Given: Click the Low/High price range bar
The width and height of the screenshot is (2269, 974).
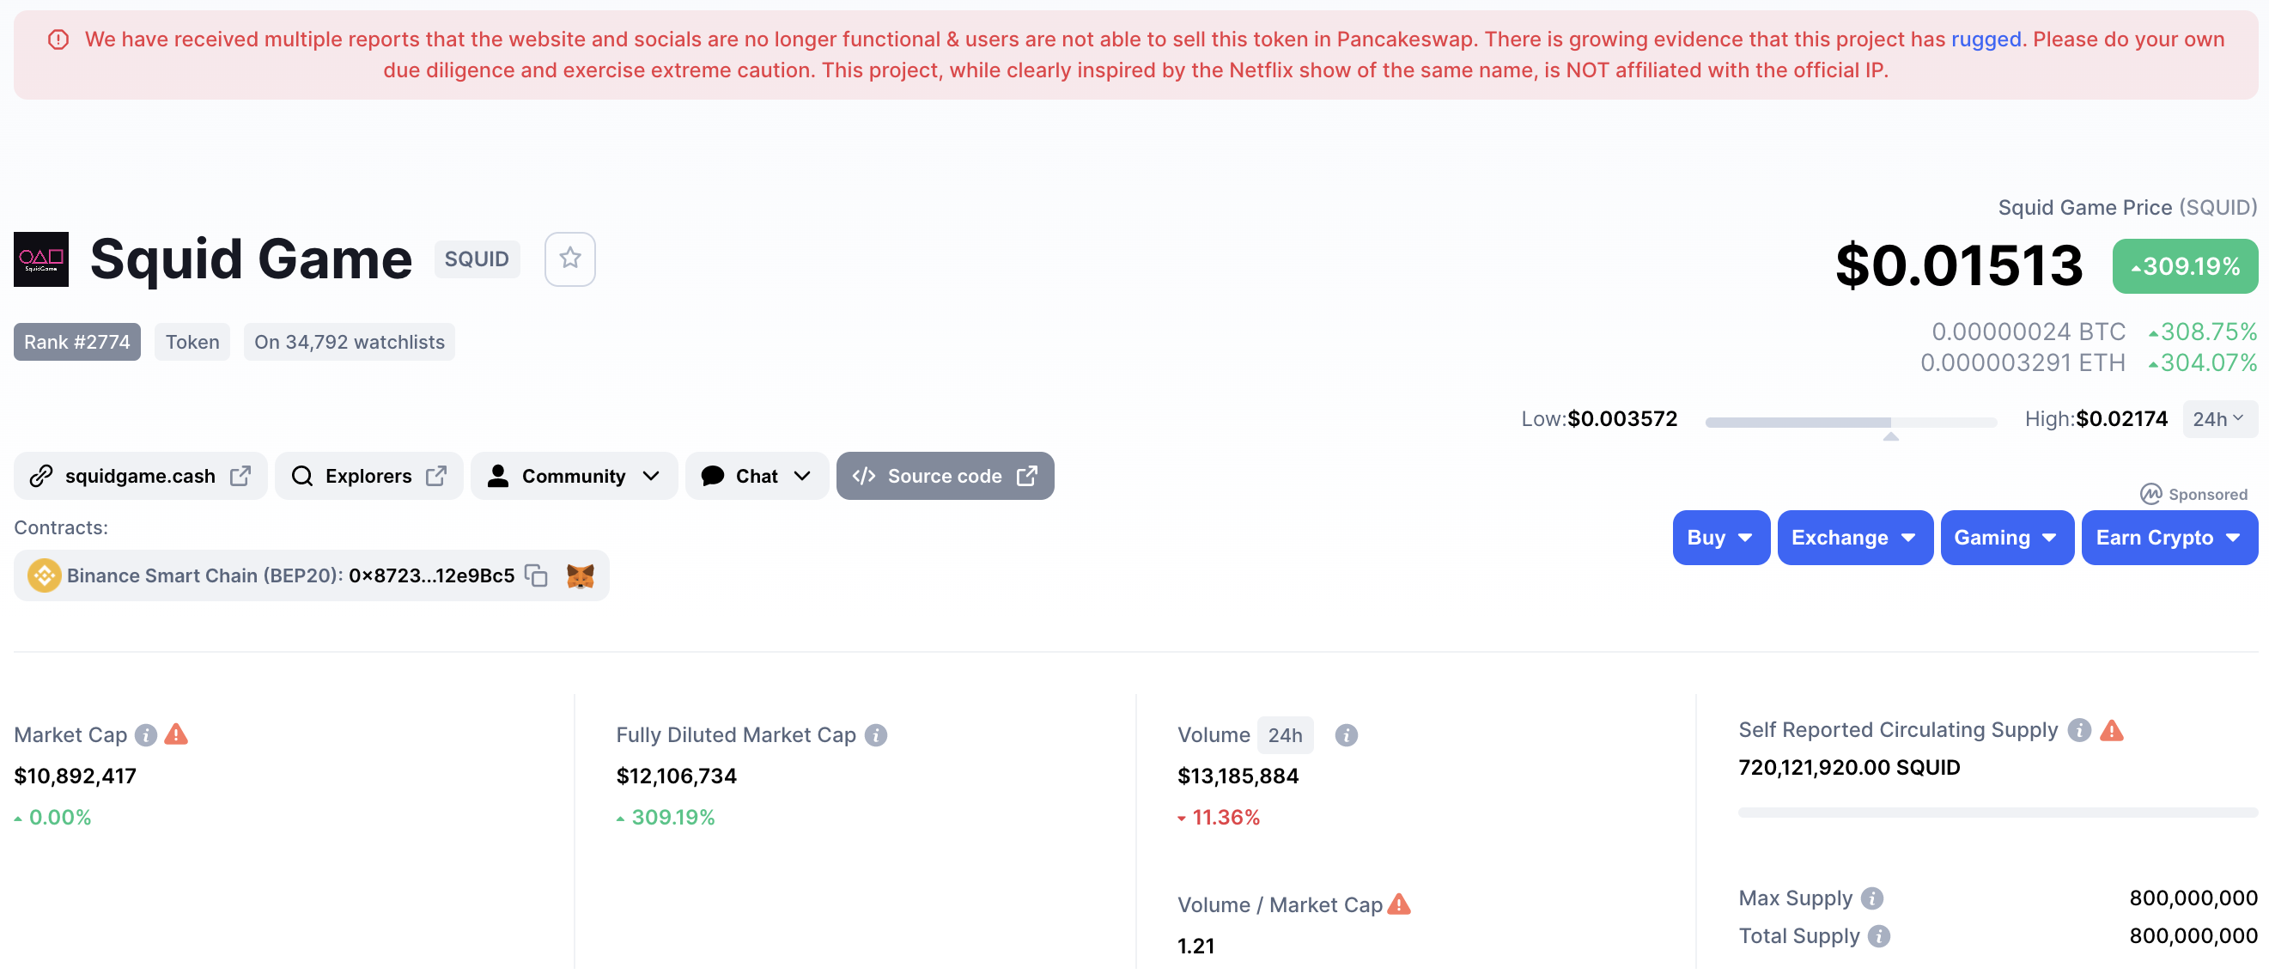Looking at the screenshot, I should tap(1850, 423).
